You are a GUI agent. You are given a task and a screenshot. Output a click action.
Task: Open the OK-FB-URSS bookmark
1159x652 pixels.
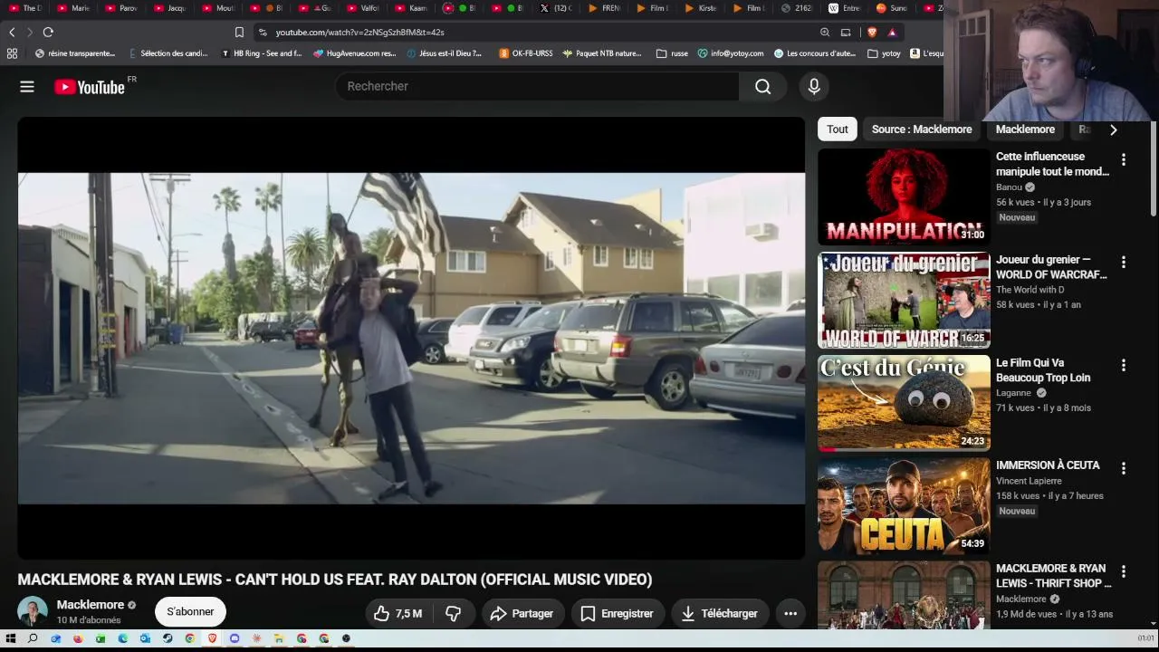point(526,53)
